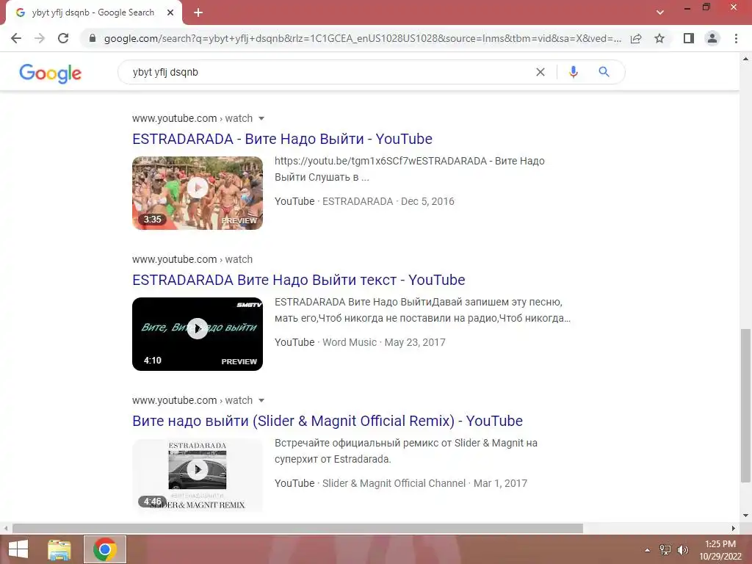
Task: Play the 4:10 lyrics video thumbnail
Action: (198, 334)
